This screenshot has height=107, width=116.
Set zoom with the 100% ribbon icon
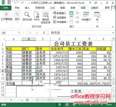click(x=37, y=15)
